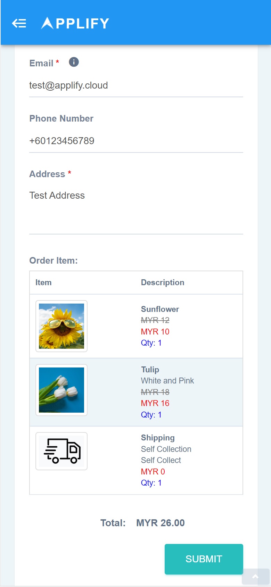Click the Sunflower item name
This screenshot has height=587, width=271.
point(160,309)
